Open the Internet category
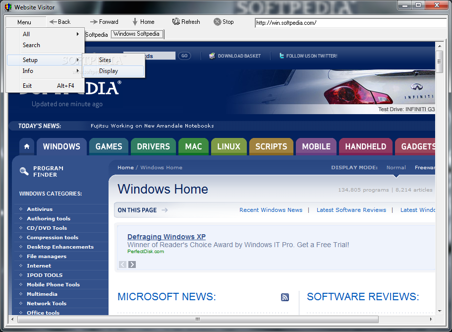 (39, 266)
